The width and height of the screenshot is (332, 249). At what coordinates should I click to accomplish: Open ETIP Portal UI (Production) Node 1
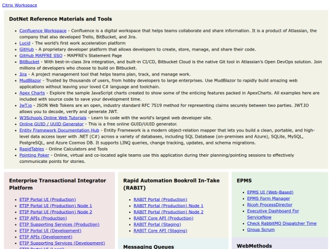point(56,206)
